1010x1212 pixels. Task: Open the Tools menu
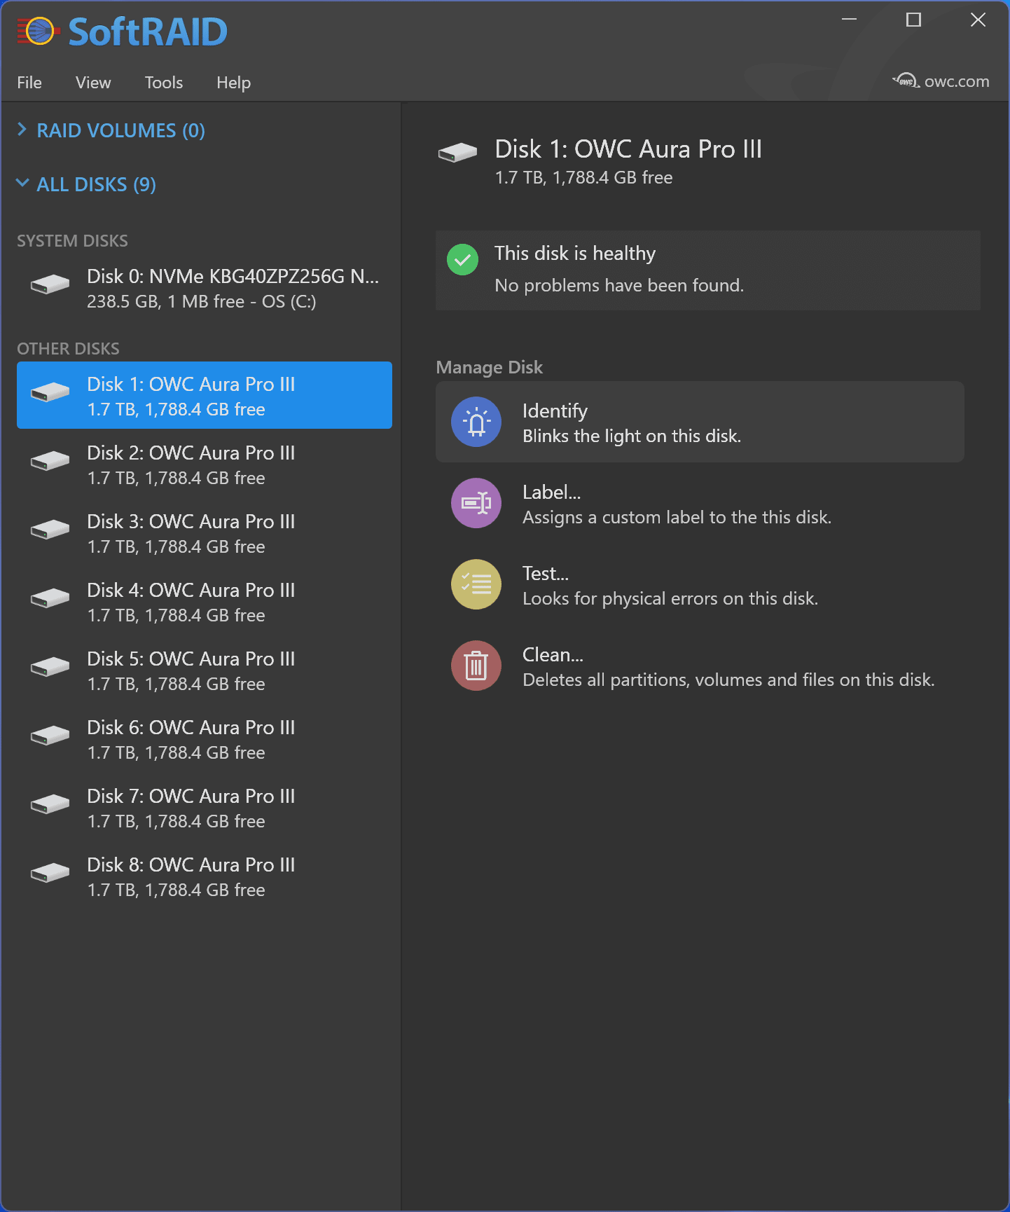coord(164,83)
